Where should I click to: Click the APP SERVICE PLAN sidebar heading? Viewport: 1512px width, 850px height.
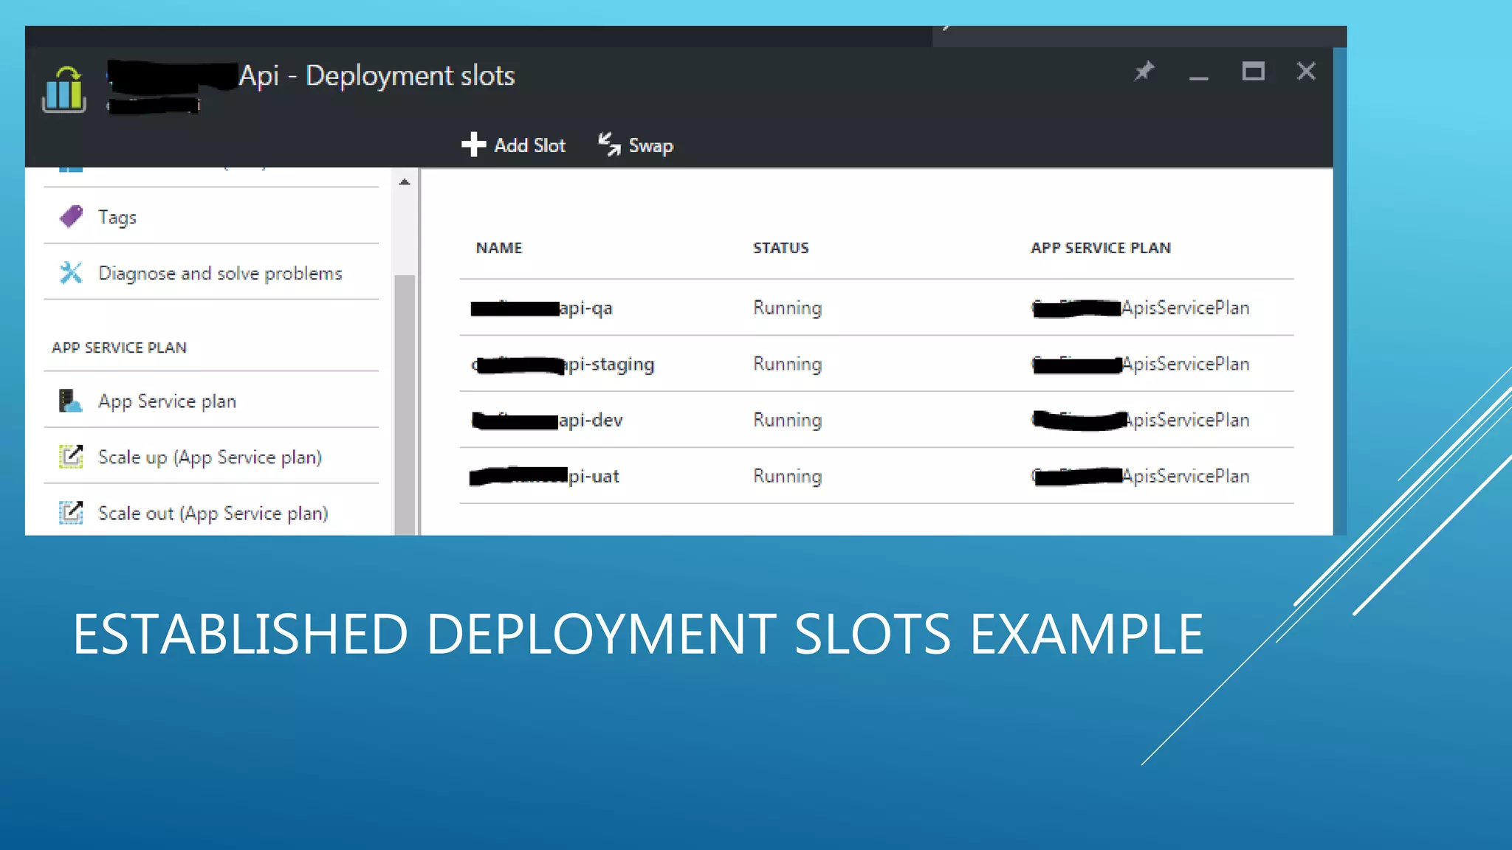click(119, 348)
